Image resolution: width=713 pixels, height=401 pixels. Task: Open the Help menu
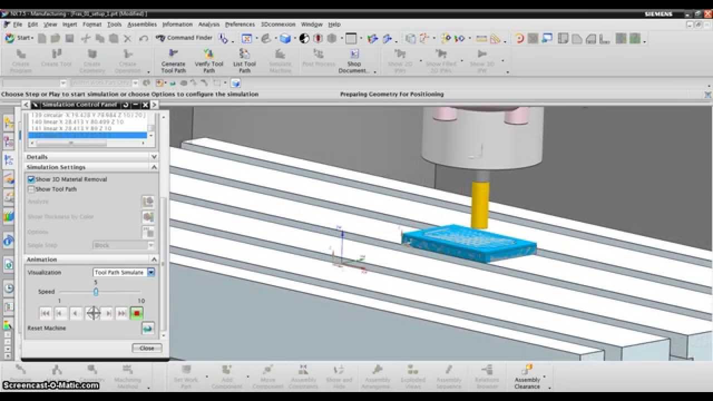coord(334,25)
